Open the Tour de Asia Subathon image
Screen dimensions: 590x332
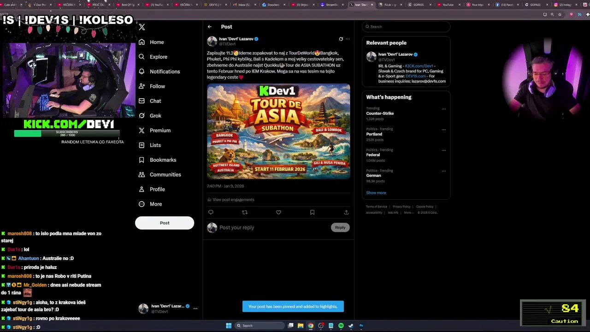coord(278,131)
